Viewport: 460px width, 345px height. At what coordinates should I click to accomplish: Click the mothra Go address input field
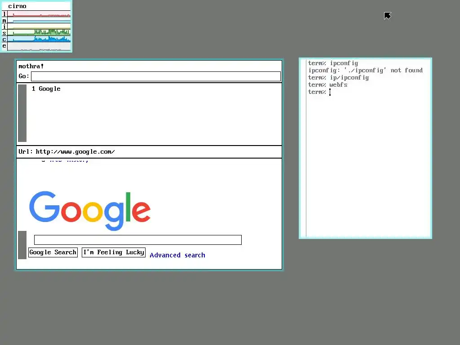(x=156, y=76)
